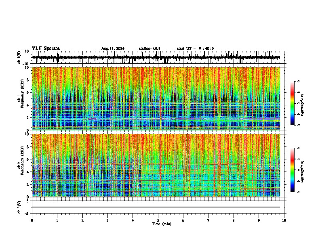Click the date label Aug.11, 2024

tap(113, 48)
